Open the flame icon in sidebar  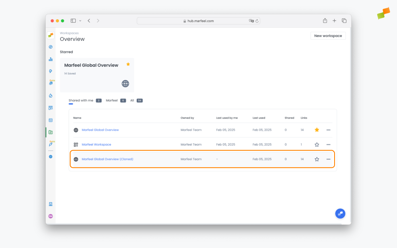coord(50,96)
